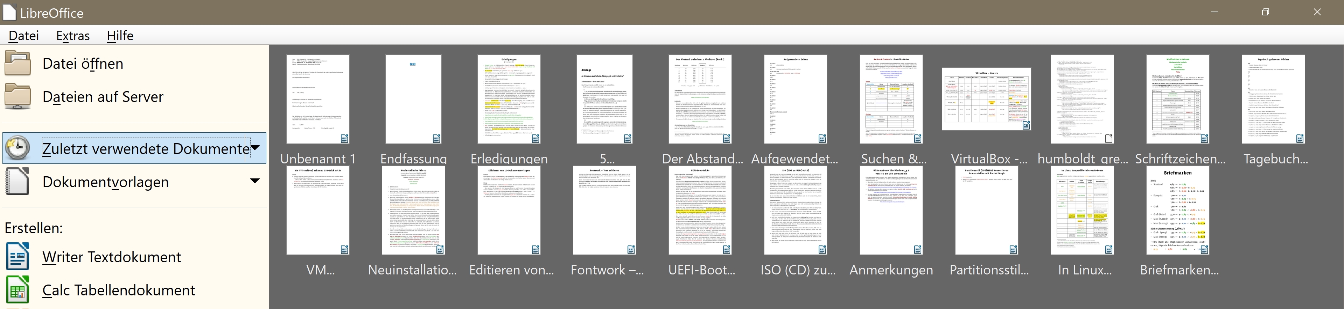Open the VM... document thumbnail
This screenshot has width=1344, height=309.
pyautogui.click(x=318, y=210)
